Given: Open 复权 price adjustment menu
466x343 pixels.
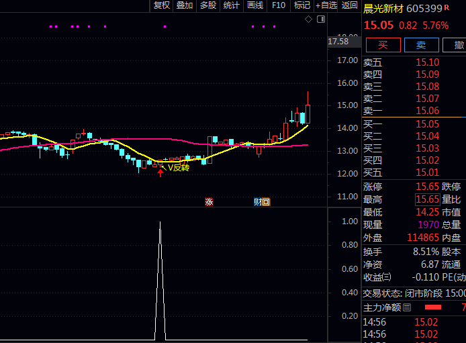Looking at the screenshot, I should click(161, 5).
